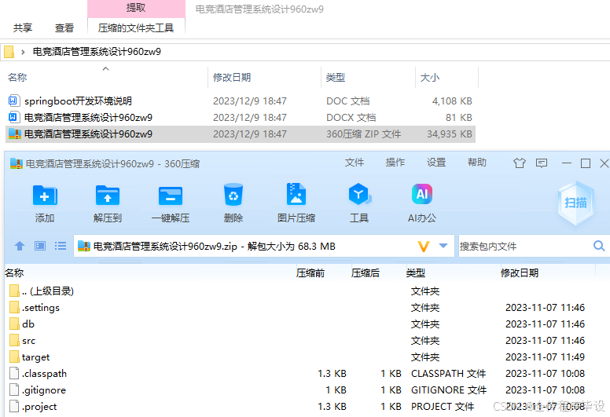This screenshot has width=610, height=417.
Task: Click the 解压到 (Extract to) icon
Action: pos(108,195)
